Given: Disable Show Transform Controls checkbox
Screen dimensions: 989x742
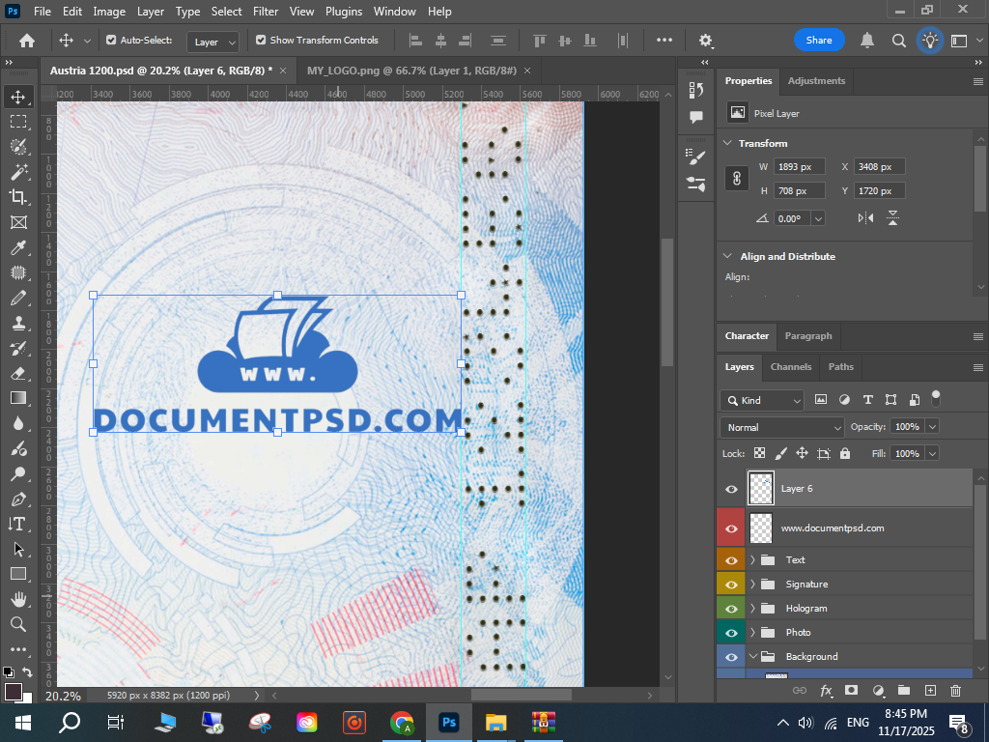Looking at the screenshot, I should click(261, 41).
